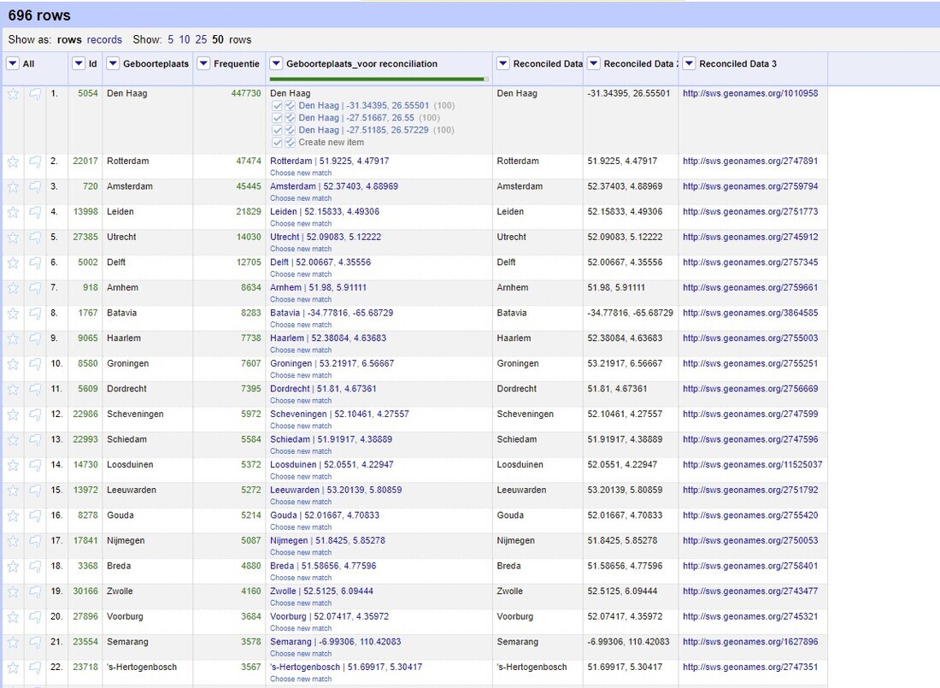Flag the Batavia row
This screenshot has height=688, width=940.
(x=35, y=314)
